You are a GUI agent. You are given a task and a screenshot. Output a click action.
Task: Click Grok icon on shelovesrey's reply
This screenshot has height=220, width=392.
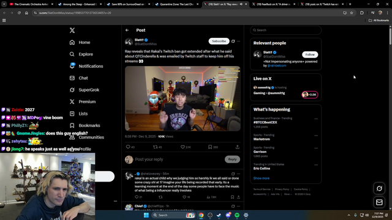point(233,174)
